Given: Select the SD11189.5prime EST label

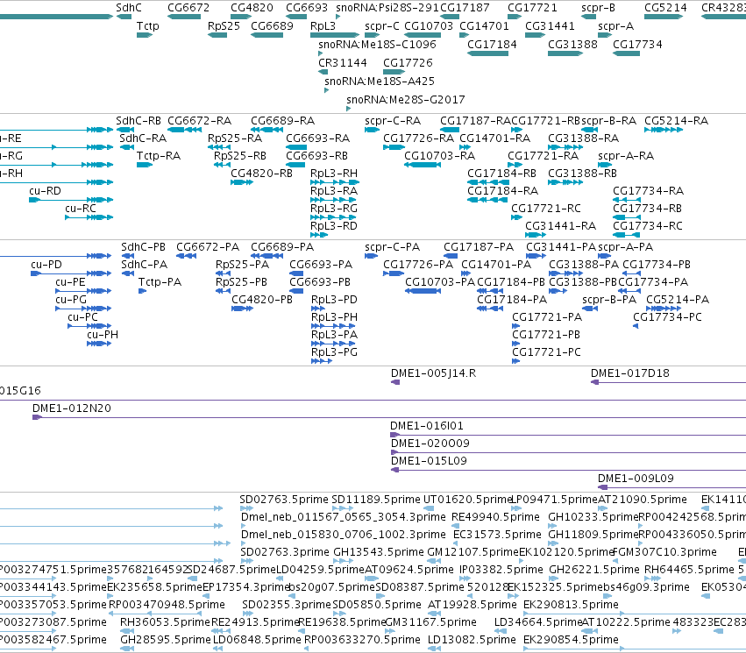Looking at the screenshot, I should (x=376, y=500).
